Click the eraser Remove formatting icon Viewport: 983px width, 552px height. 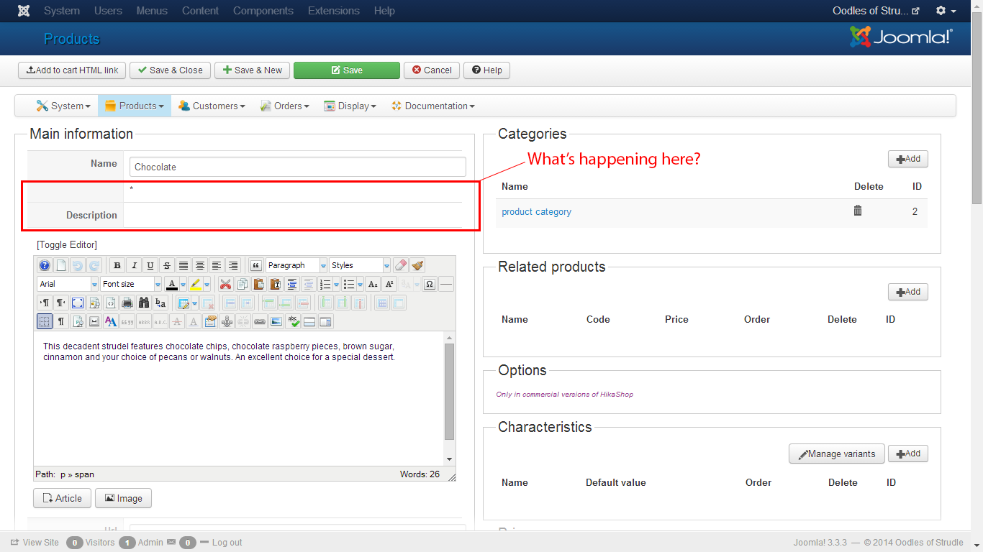point(401,265)
